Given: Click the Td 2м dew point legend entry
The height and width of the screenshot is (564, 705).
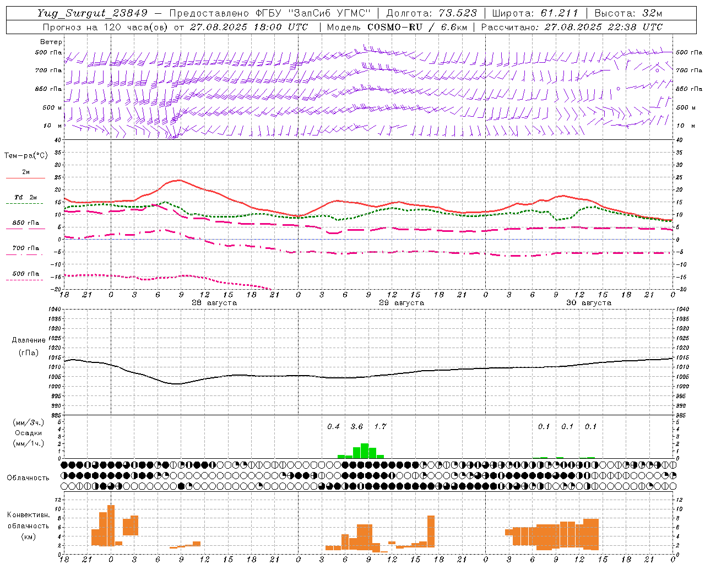Looking at the screenshot, I should point(26,197).
